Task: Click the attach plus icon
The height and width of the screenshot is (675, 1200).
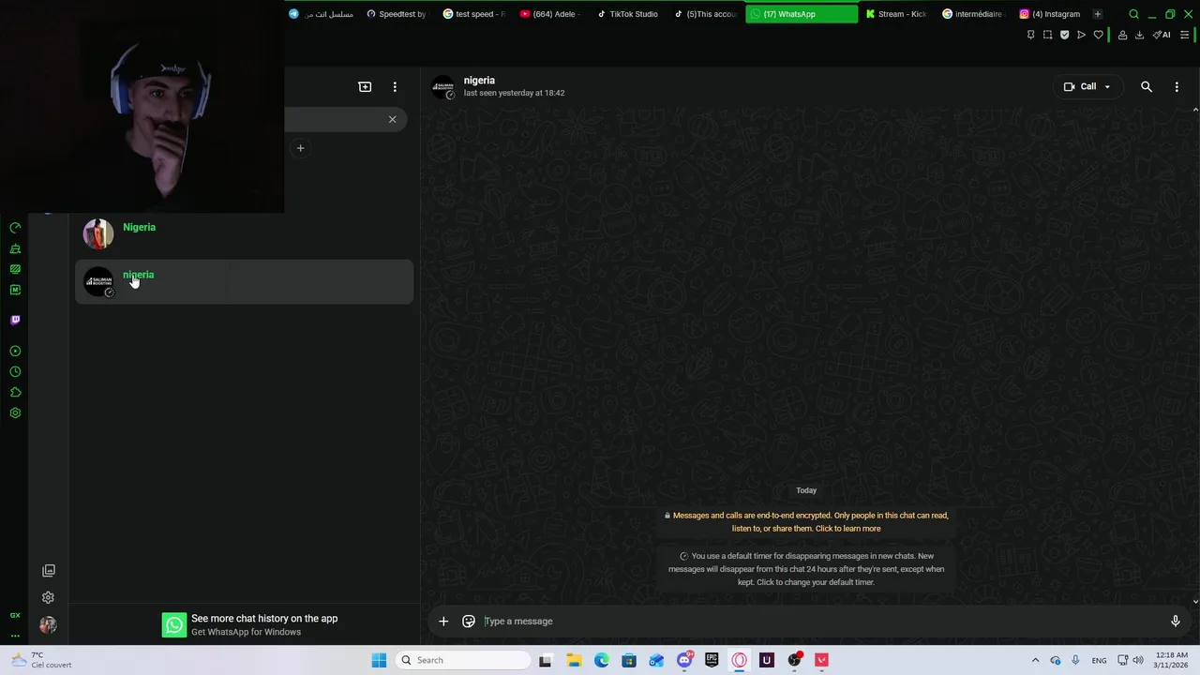Action: [443, 621]
